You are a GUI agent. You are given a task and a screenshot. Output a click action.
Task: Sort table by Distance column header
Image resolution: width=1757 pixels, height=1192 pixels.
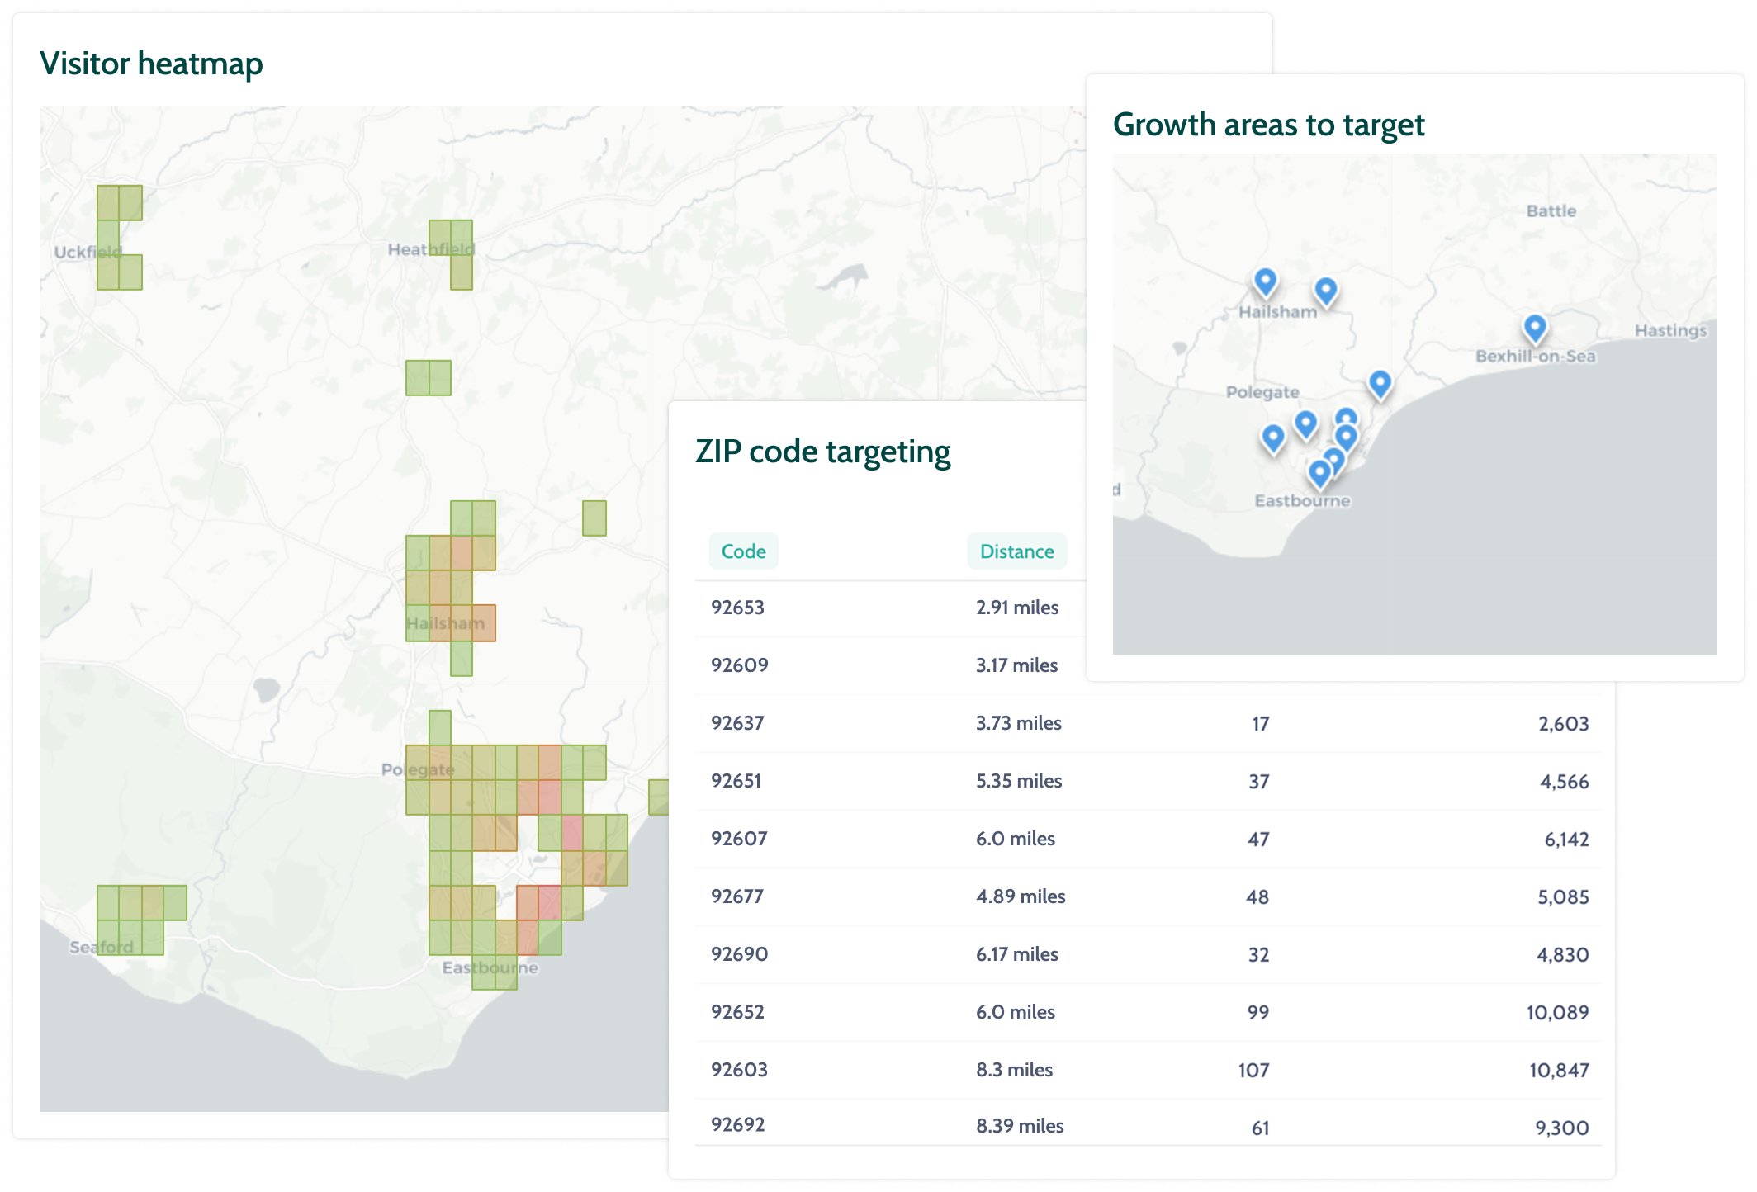1016,551
